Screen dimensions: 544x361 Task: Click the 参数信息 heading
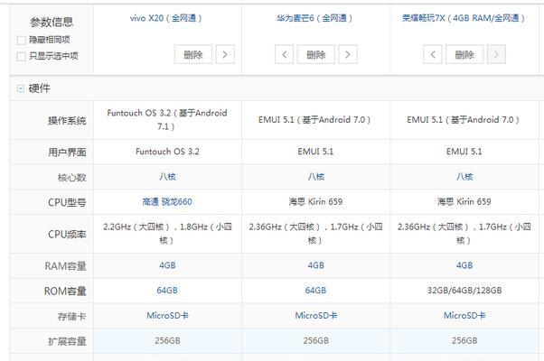pyautogui.click(x=52, y=23)
